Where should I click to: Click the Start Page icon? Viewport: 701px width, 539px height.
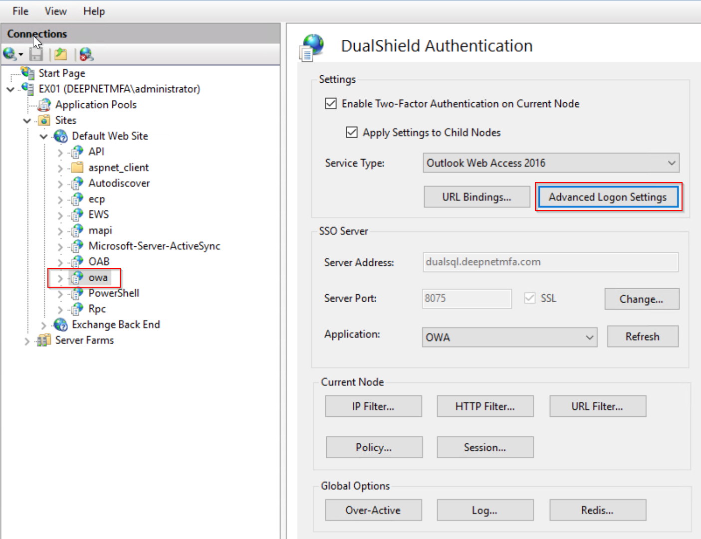pyautogui.click(x=28, y=73)
